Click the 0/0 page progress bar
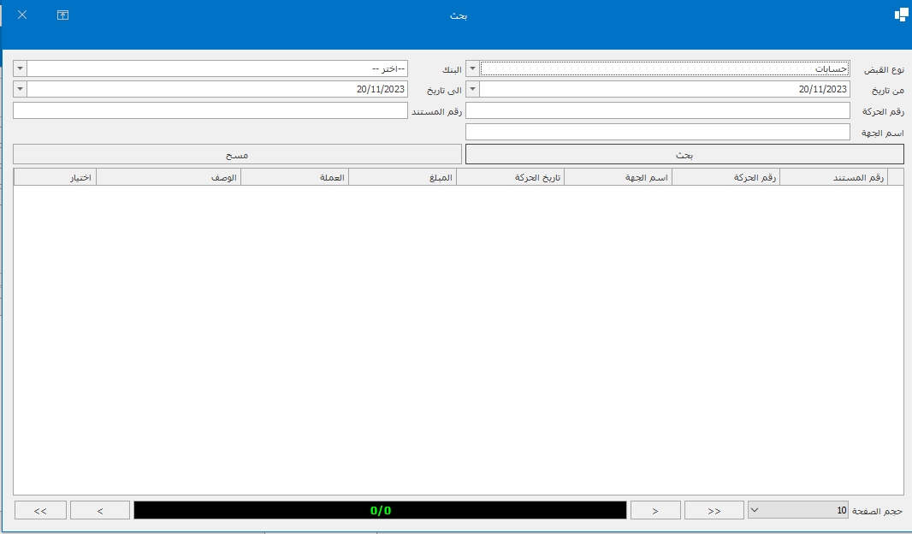Viewport: 912px width, 534px height. click(380, 510)
